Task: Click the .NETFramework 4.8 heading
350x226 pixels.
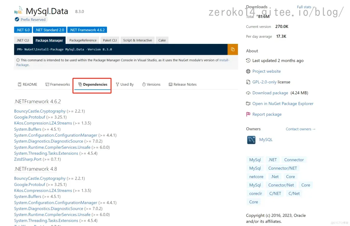Action: click(x=35, y=169)
